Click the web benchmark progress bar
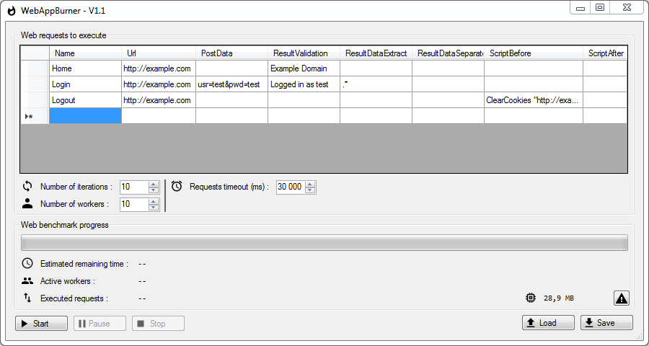The image size is (649, 346). click(324, 242)
